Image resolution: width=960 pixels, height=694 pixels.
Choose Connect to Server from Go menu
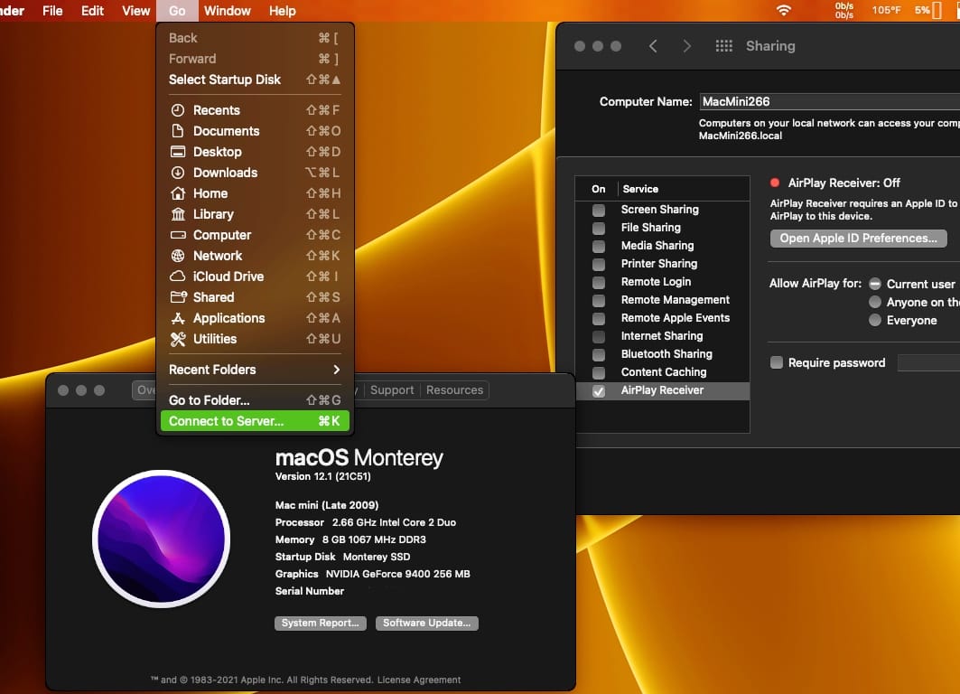255,421
